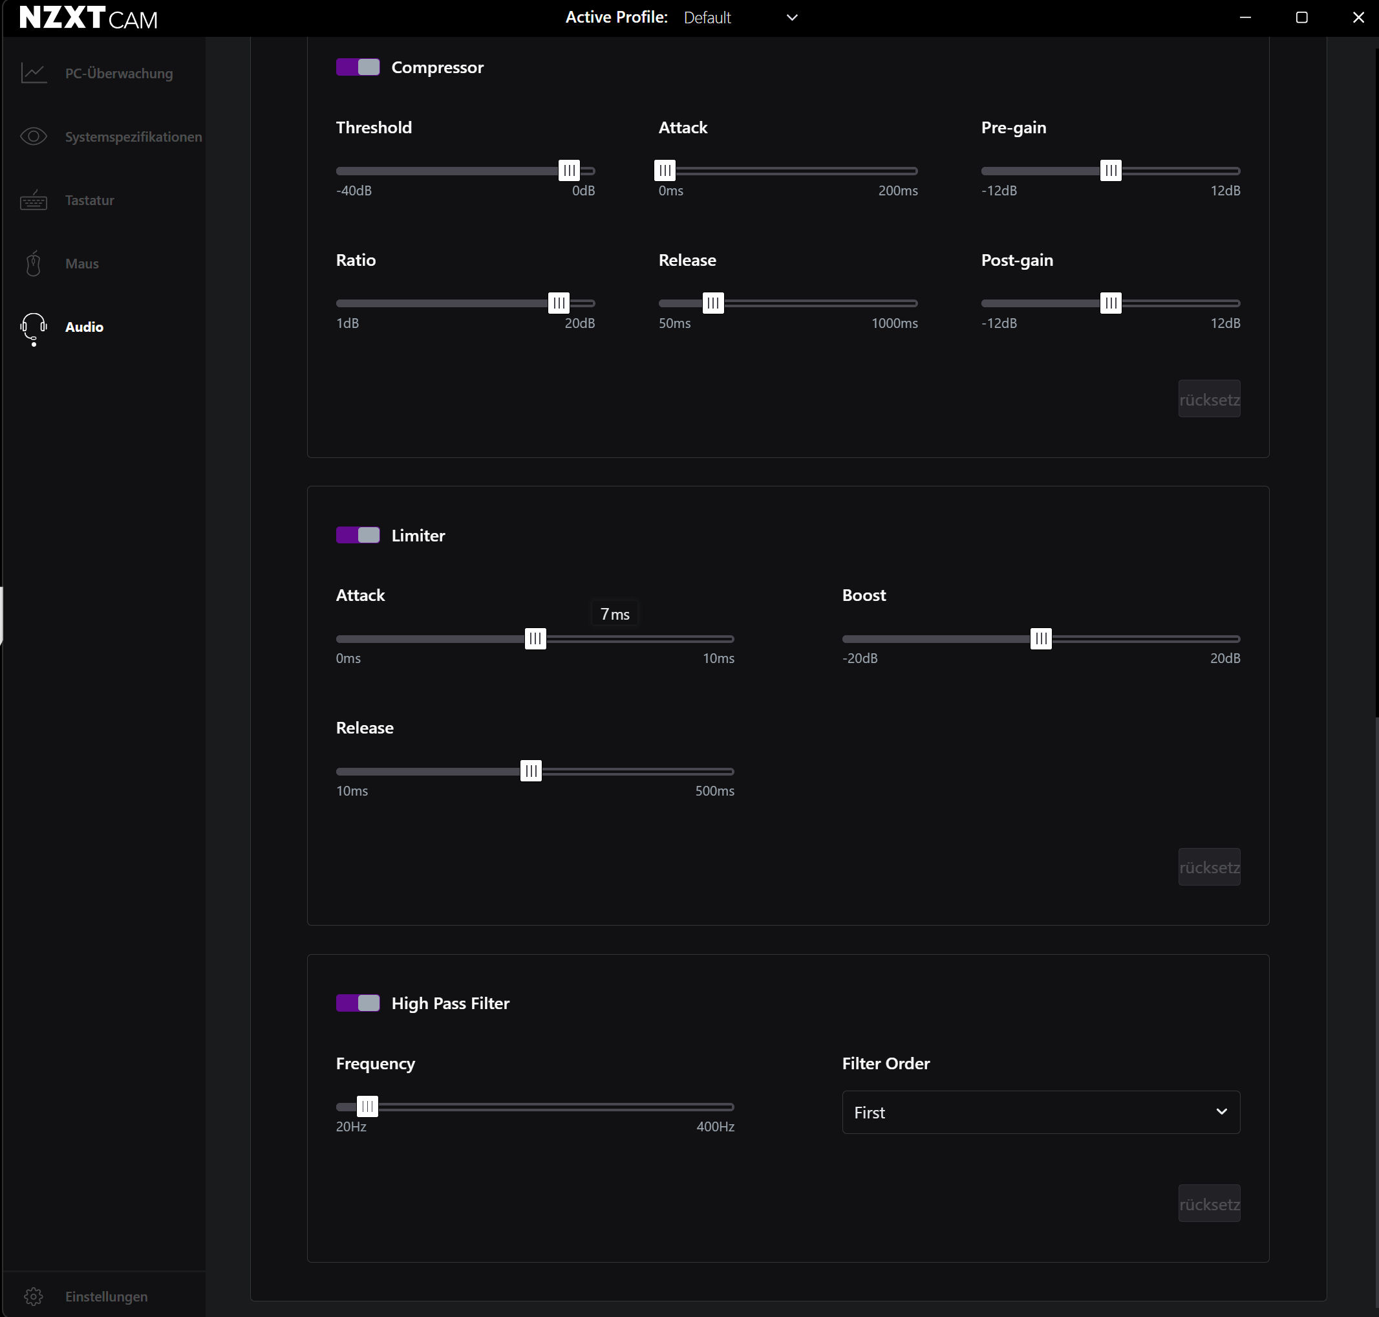This screenshot has width=1379, height=1317.
Task: Click the Active Profile chevron arrow
Action: click(x=793, y=17)
